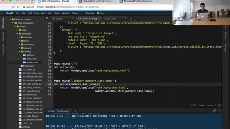Image resolution: width=230 pixels, height=129 pixels.
Task: Click file icon of config.py
Action: 20,127
